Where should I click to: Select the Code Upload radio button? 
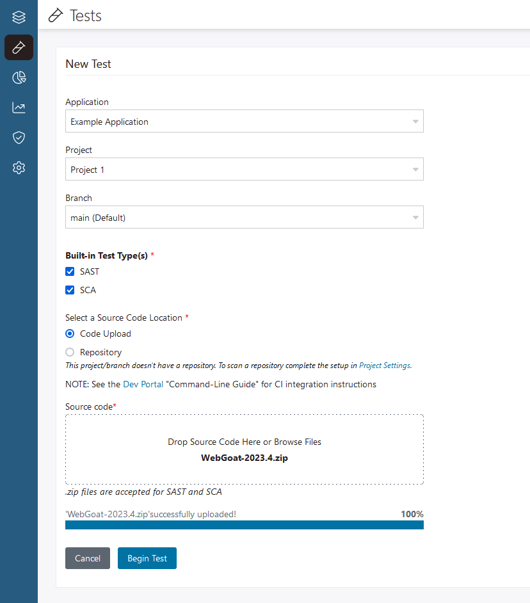coord(70,334)
